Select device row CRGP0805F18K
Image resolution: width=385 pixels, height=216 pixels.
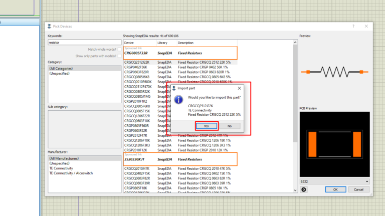(180, 188)
